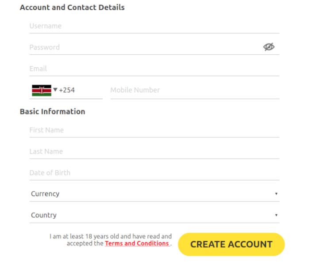
Task: Open the Terms and Conditions link
Action: point(137,243)
